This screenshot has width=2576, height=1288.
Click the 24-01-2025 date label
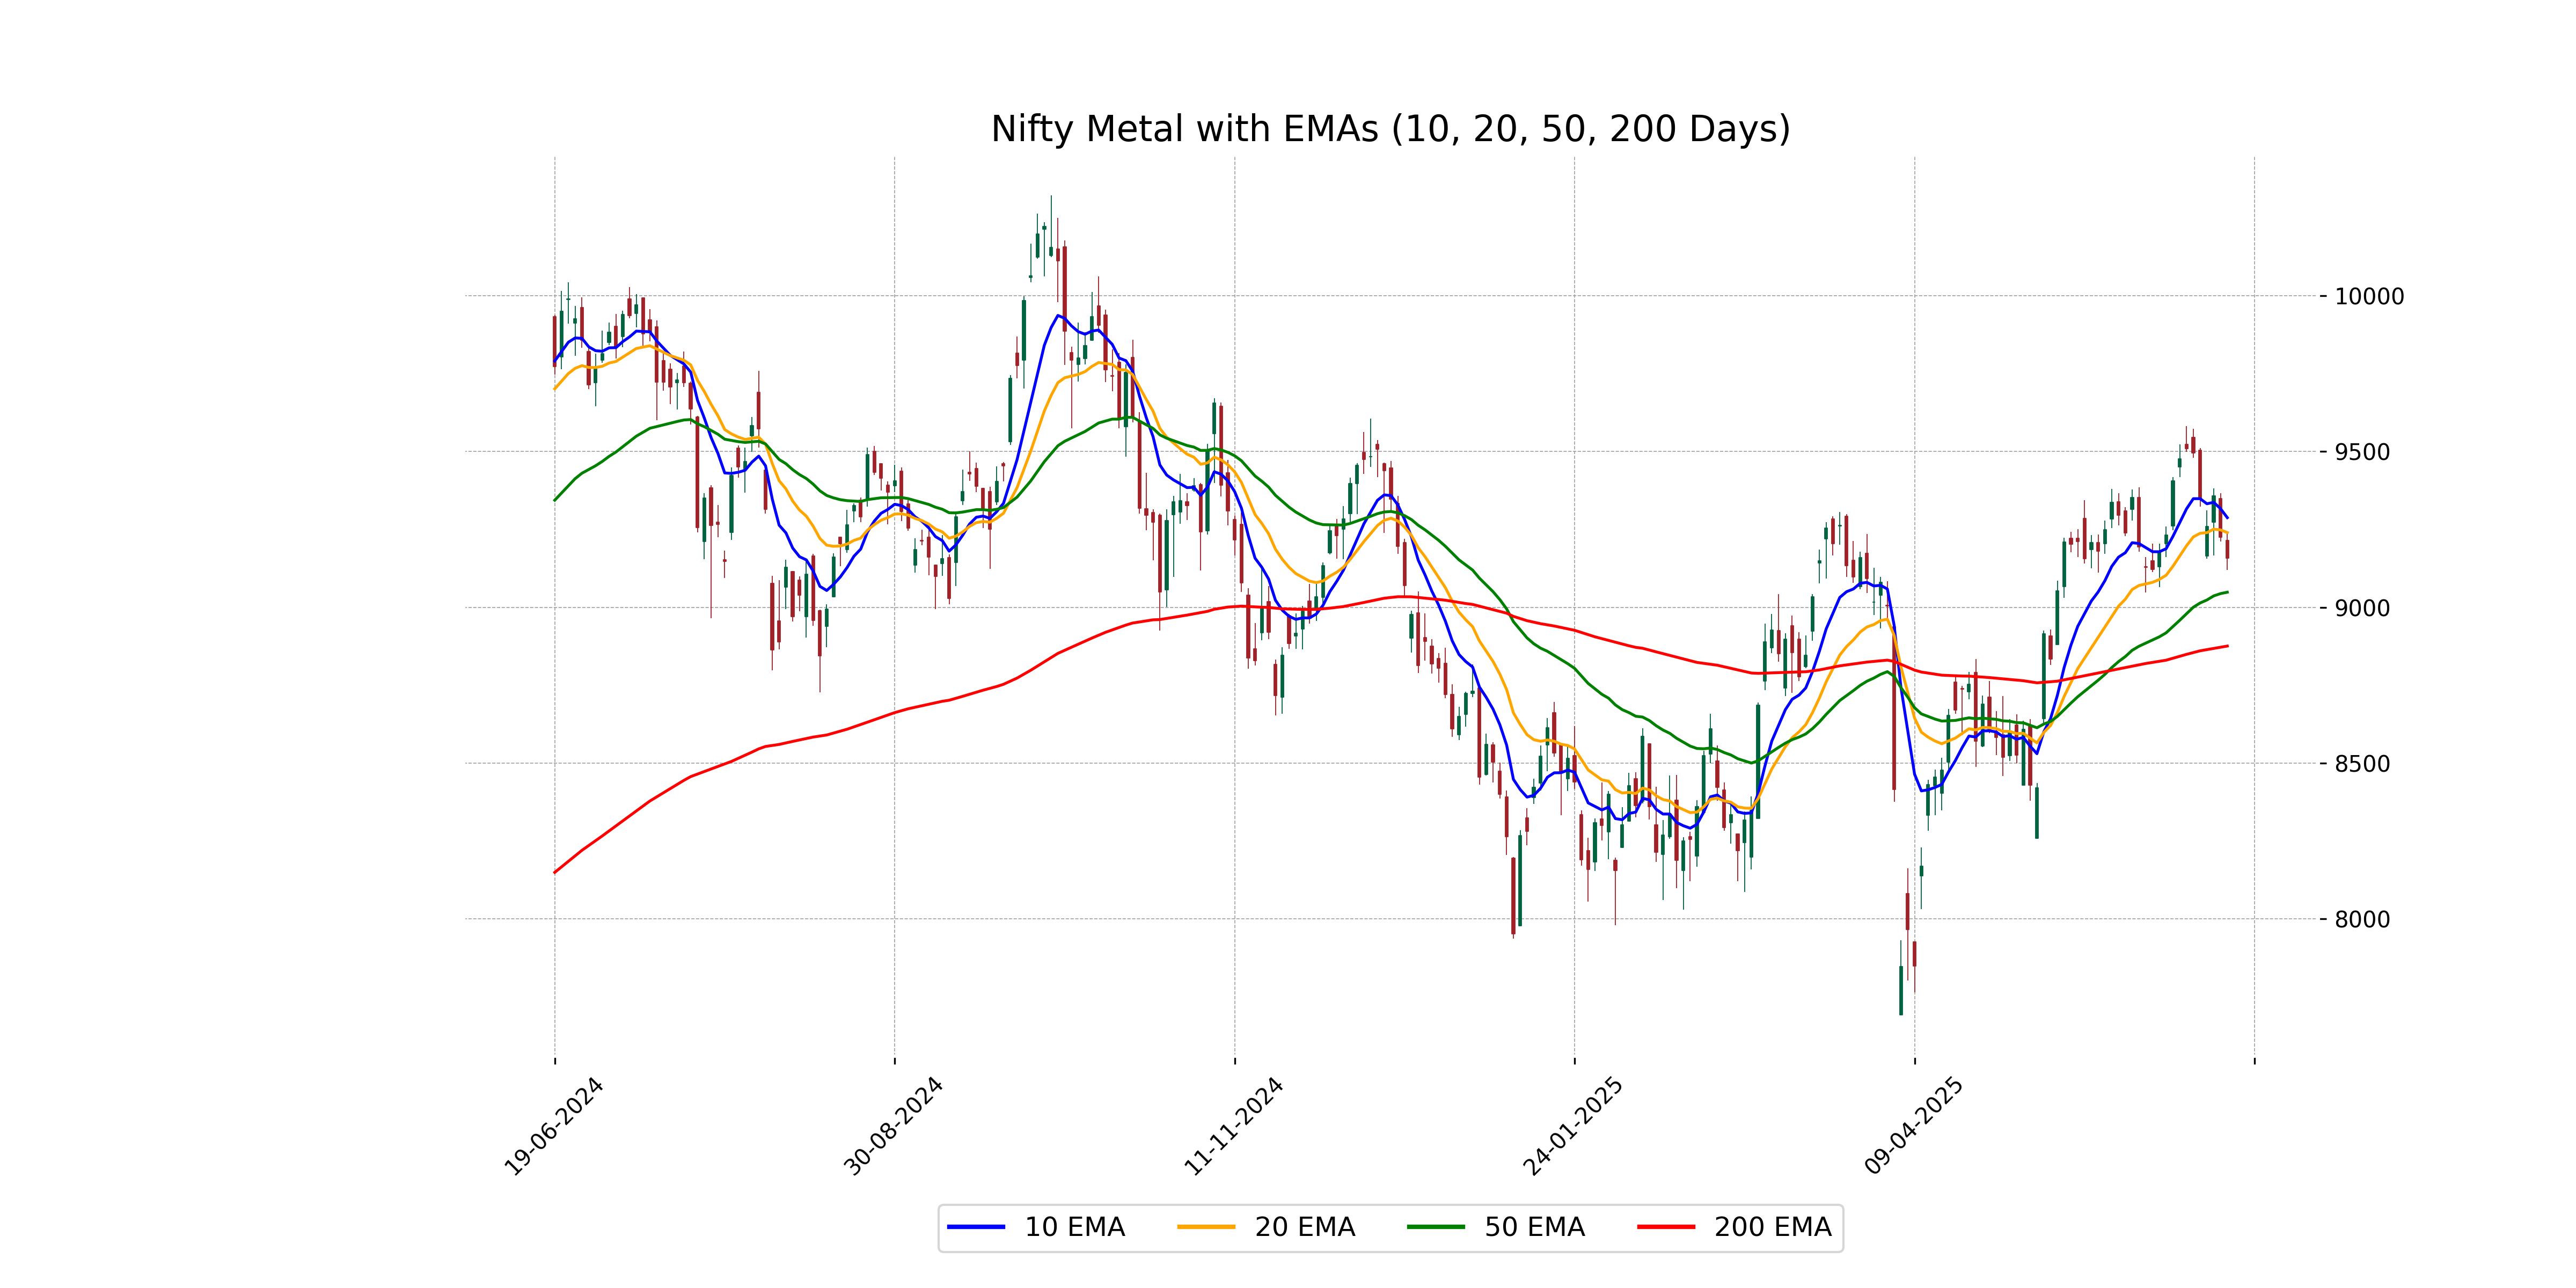click(1572, 1126)
